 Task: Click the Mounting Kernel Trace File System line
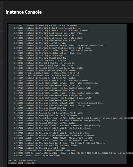pos(44,25)
